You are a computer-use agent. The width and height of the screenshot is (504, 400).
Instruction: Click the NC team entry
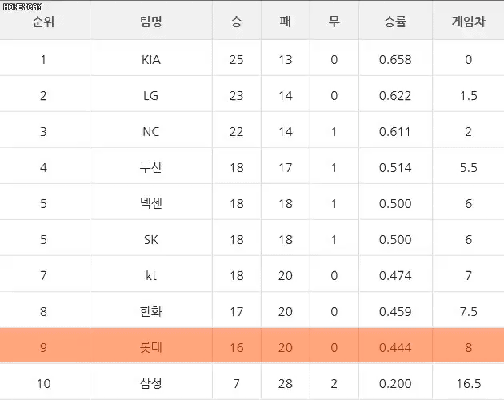pyautogui.click(x=150, y=132)
